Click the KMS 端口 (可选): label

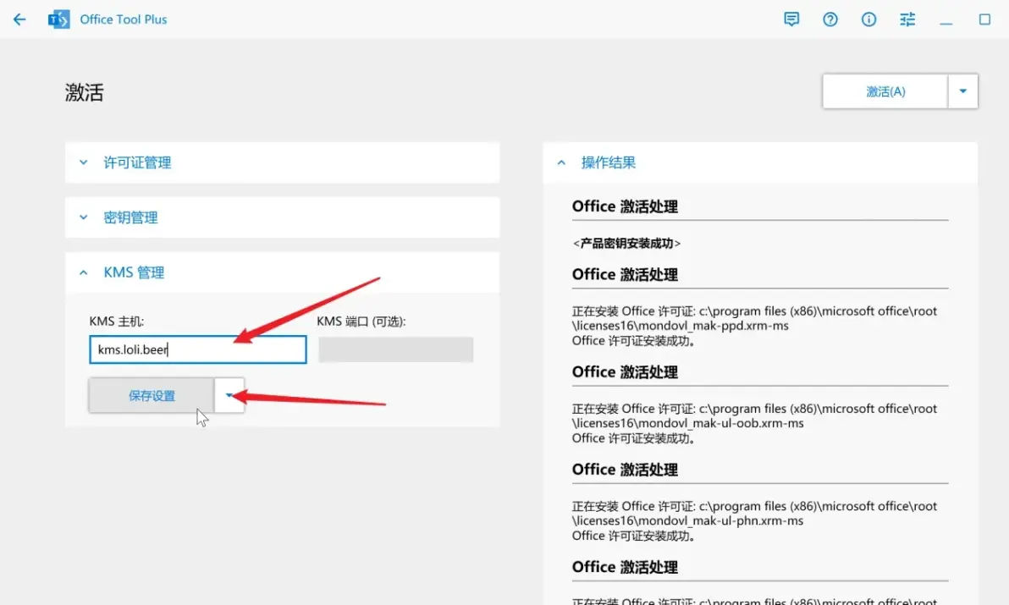(x=361, y=322)
